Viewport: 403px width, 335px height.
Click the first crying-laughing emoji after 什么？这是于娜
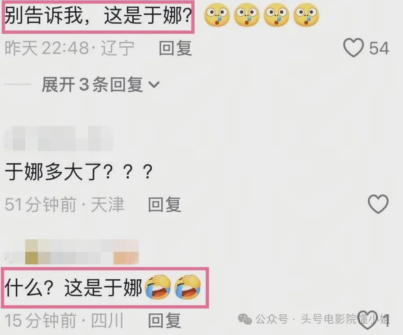tap(158, 287)
